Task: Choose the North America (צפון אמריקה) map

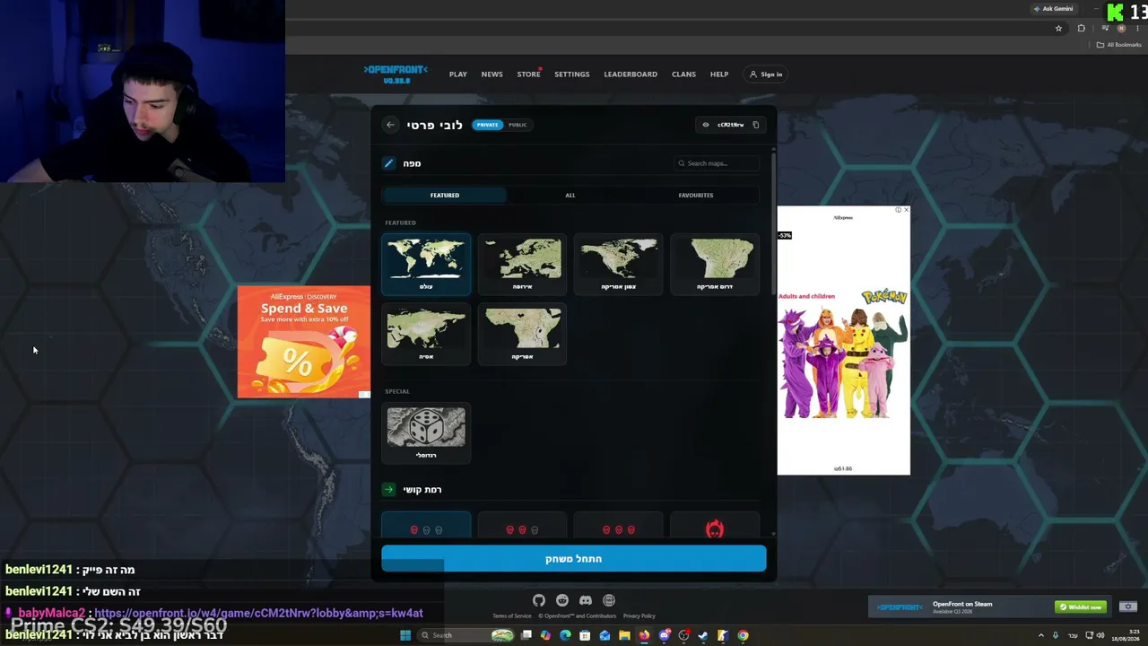Action: pos(619,264)
